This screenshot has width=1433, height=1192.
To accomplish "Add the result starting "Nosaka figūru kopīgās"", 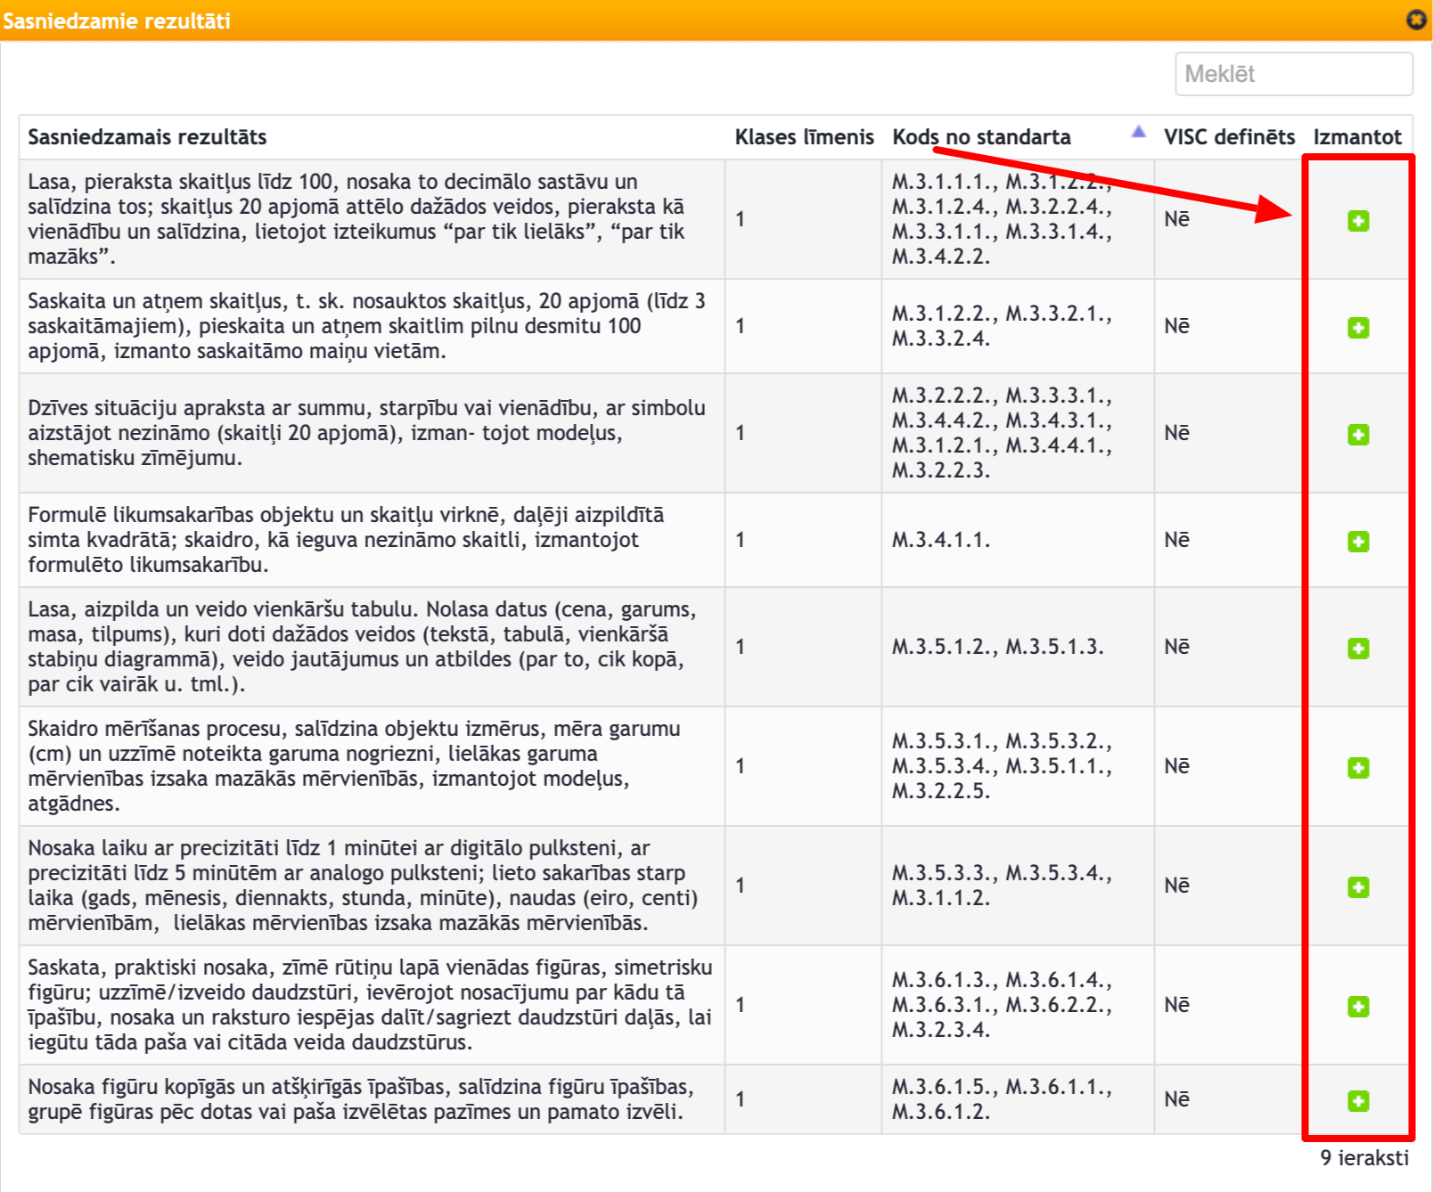I will (1358, 1100).
